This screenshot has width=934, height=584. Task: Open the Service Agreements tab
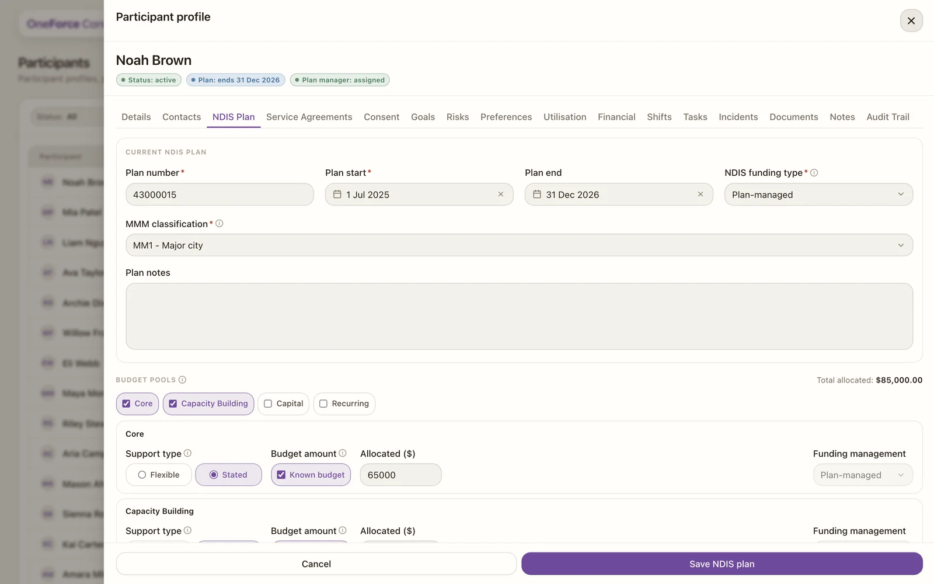point(309,117)
